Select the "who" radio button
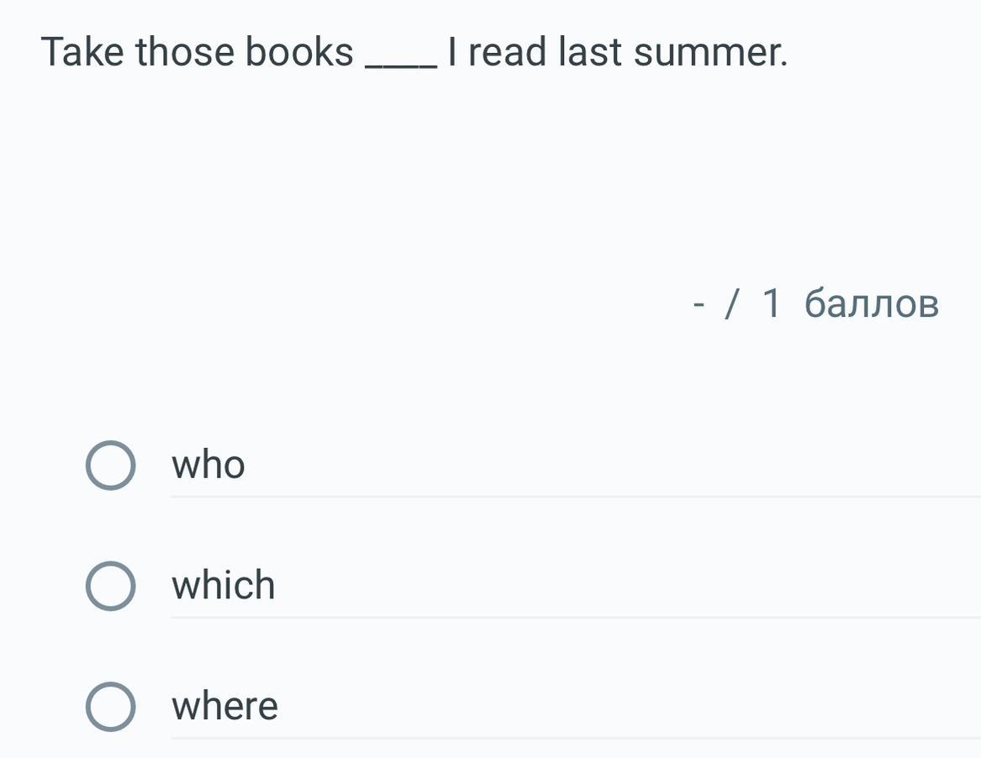 coord(110,466)
